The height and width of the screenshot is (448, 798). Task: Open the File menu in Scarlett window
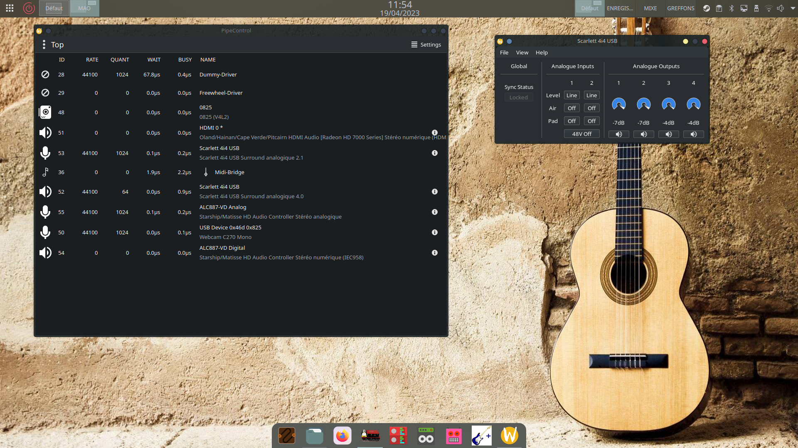click(504, 53)
